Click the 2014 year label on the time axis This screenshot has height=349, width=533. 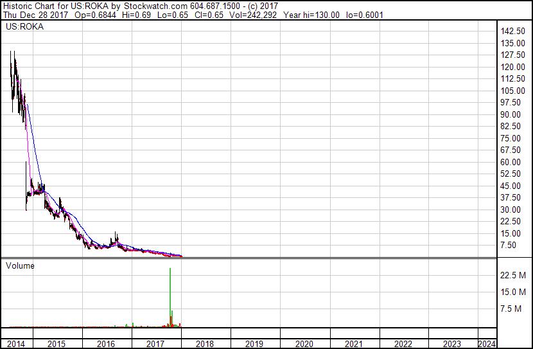16,344
